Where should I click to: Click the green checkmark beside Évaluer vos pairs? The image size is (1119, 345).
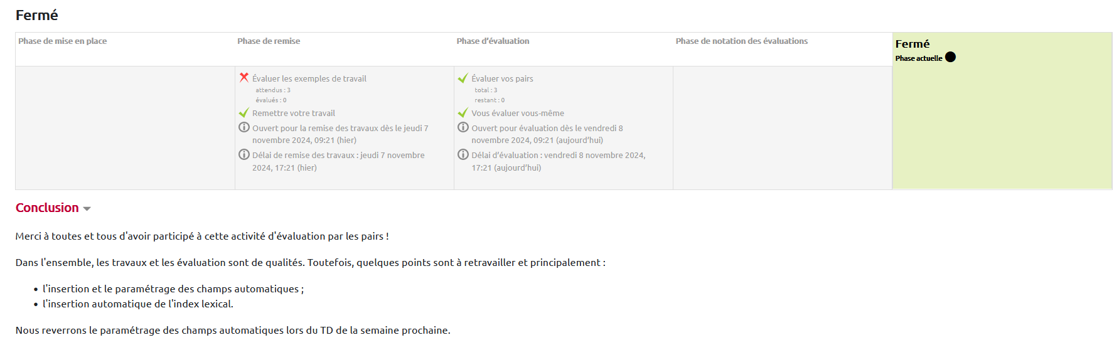(x=463, y=78)
